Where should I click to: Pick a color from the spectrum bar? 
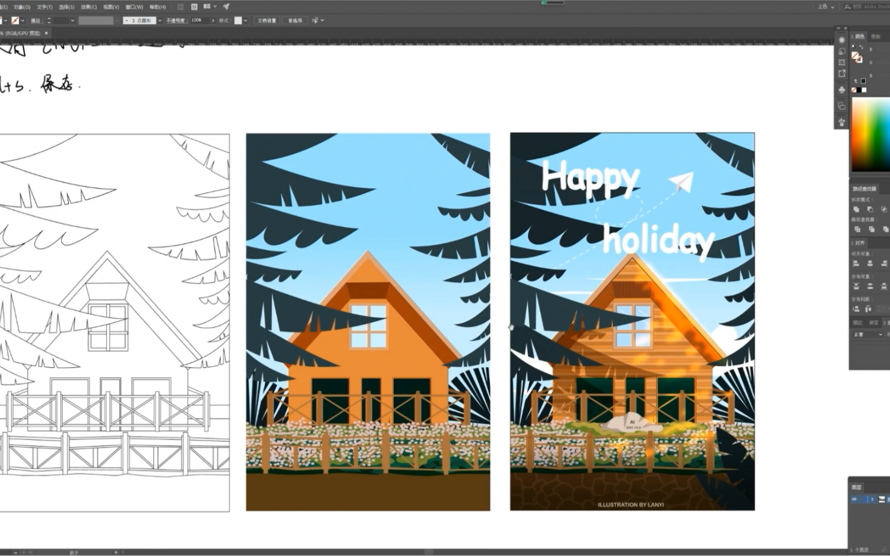pos(870,134)
